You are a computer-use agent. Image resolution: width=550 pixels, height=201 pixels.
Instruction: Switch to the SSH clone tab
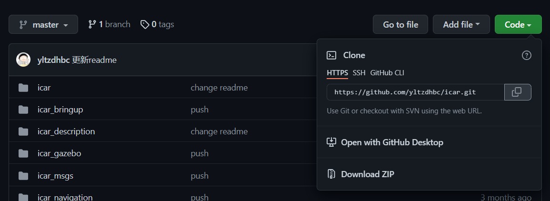click(x=359, y=72)
